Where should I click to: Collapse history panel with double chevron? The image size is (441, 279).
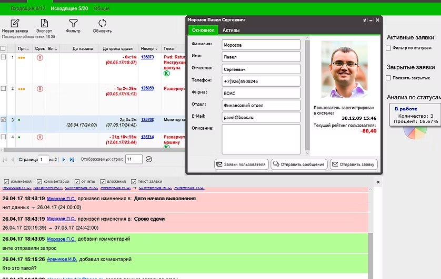[x=378, y=182]
